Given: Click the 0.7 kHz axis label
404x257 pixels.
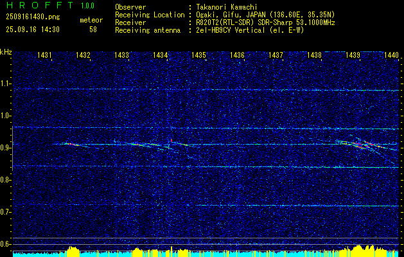Looking at the screenshot, I should pyautogui.click(x=6, y=212).
